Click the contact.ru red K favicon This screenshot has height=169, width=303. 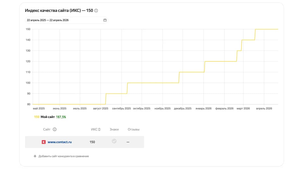tap(44, 142)
